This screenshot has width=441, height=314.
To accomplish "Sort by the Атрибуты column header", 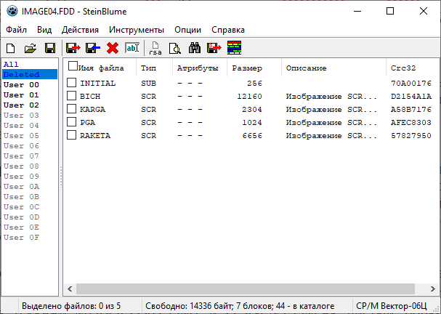I will [198, 68].
